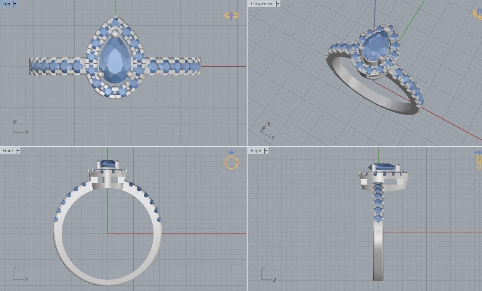Open the Top viewport dropdown arrow
Viewport: 482px width, 291px height.
pos(15,4)
